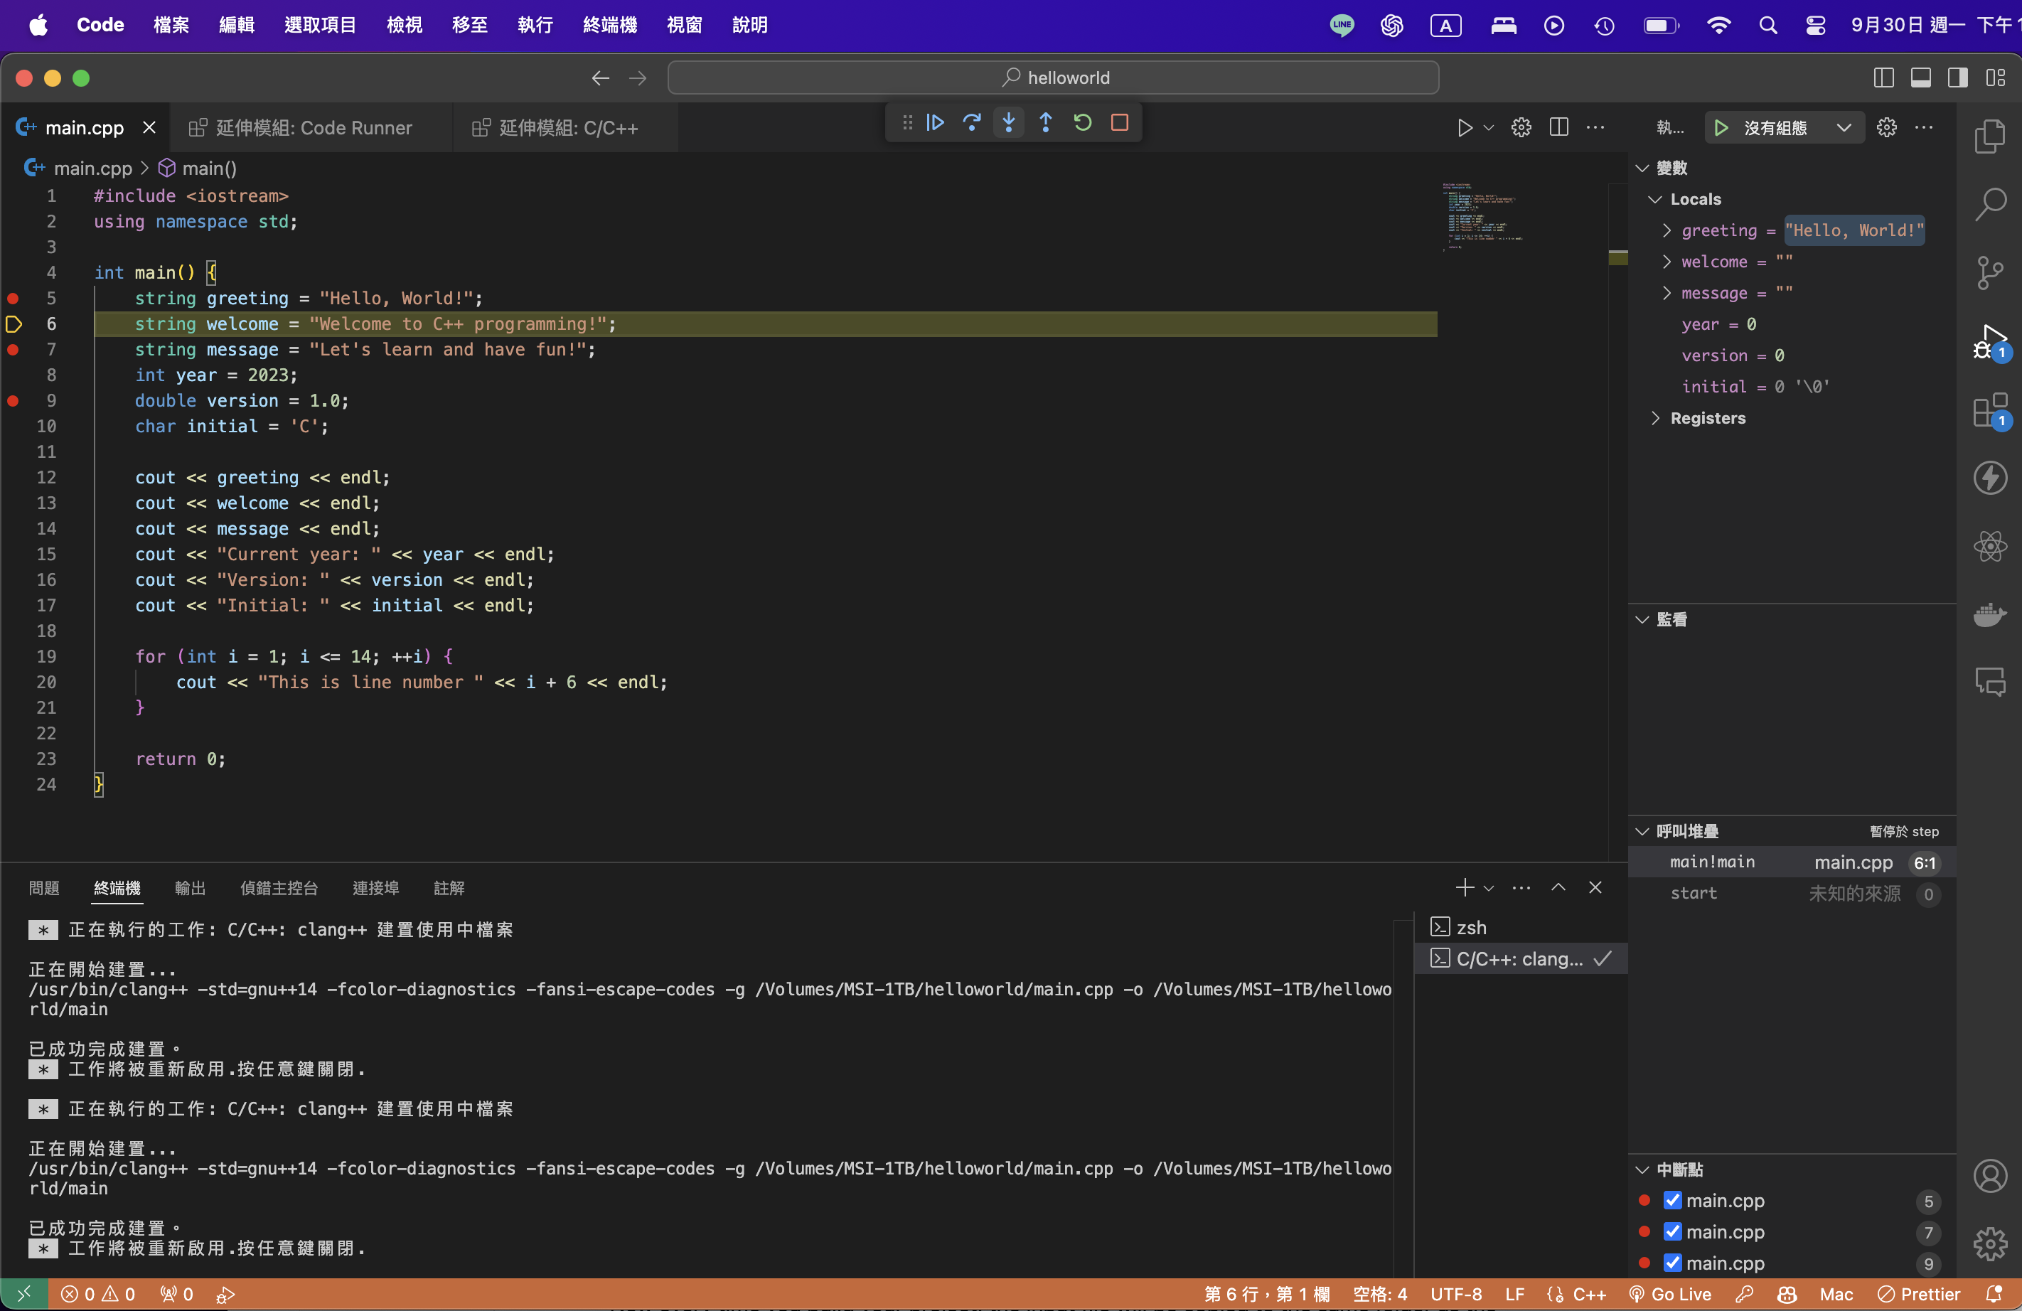The height and width of the screenshot is (1311, 2022).
Task: Remove the breakpoint dot at editor line 5
Action: [x=13, y=298]
